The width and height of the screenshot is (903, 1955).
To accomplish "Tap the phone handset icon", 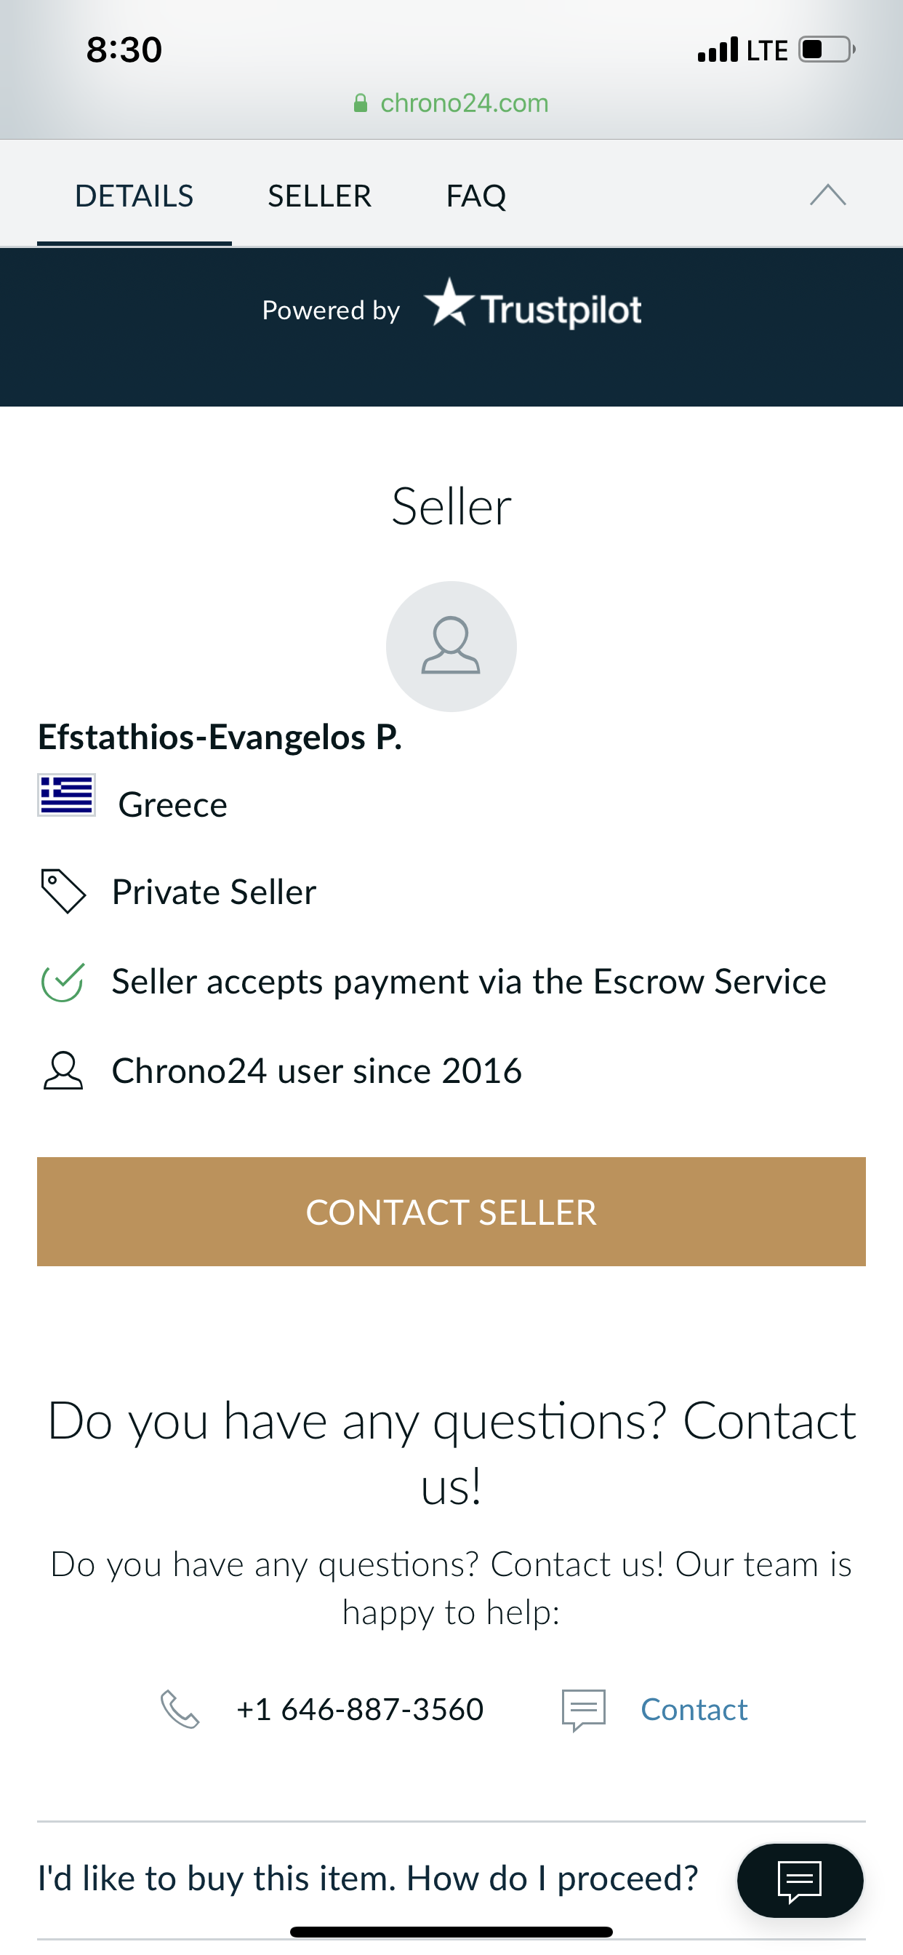I will pyautogui.click(x=180, y=1709).
